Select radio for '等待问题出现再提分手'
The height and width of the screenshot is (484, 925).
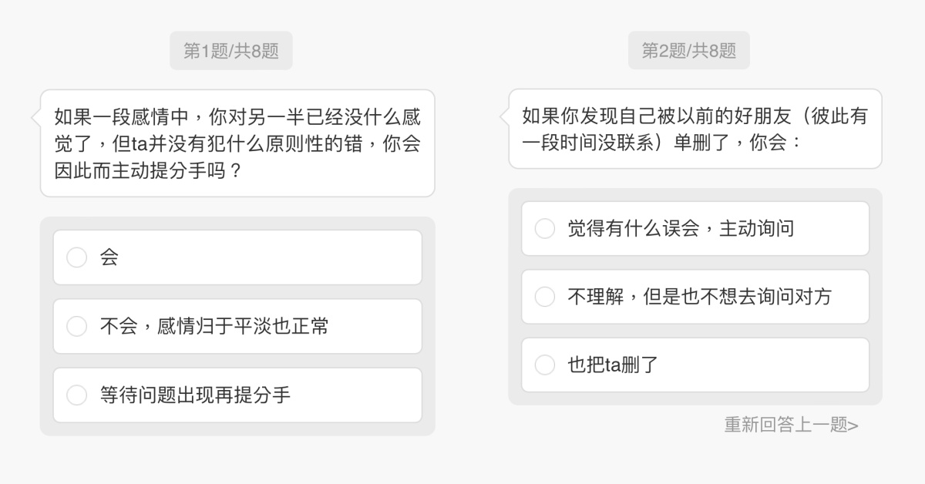click(77, 395)
